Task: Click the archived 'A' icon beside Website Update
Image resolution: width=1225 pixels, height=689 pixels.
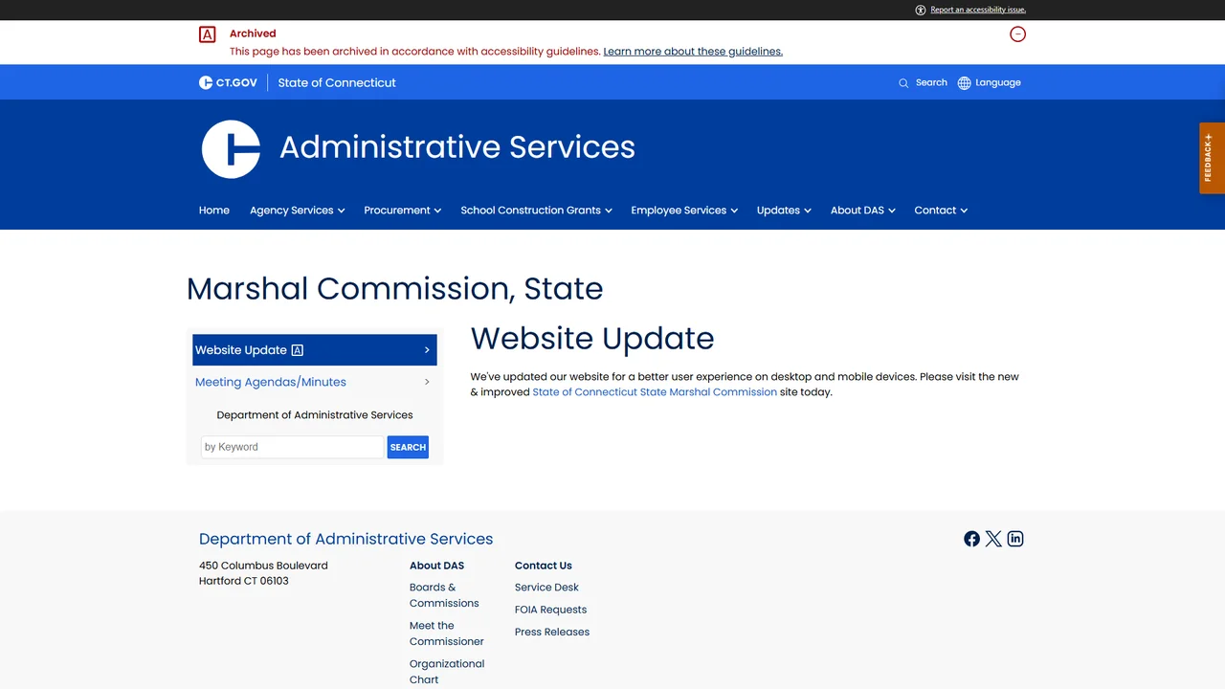Action: click(x=298, y=350)
